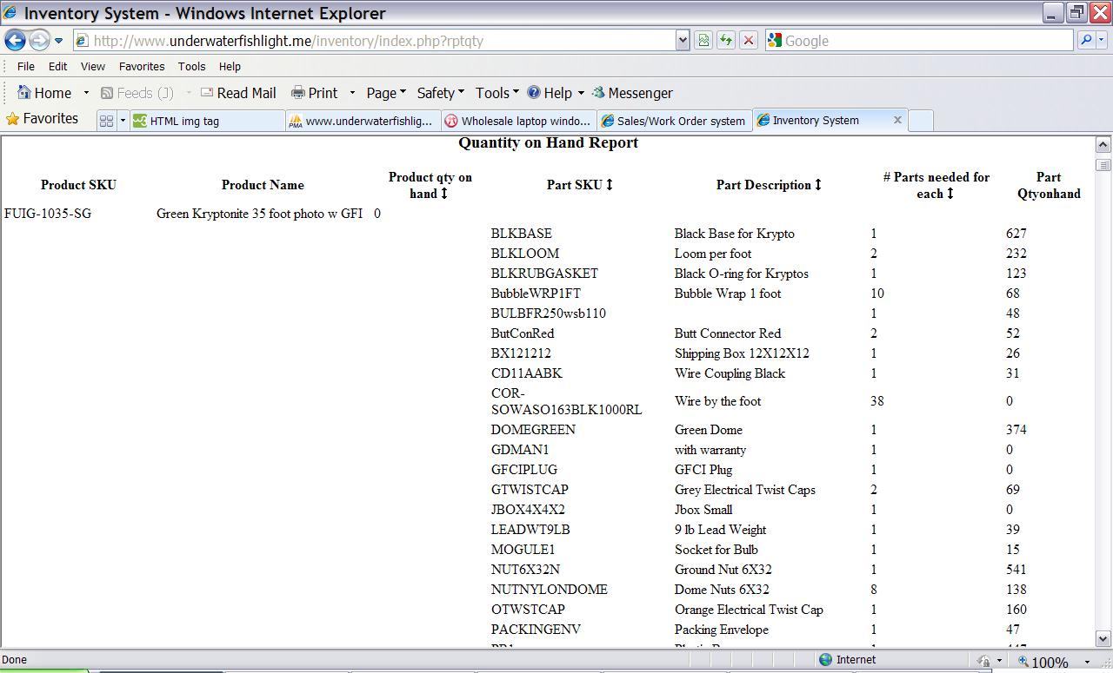Open the Edit menu
Image resolution: width=1113 pixels, height=673 pixels.
pyautogui.click(x=57, y=66)
